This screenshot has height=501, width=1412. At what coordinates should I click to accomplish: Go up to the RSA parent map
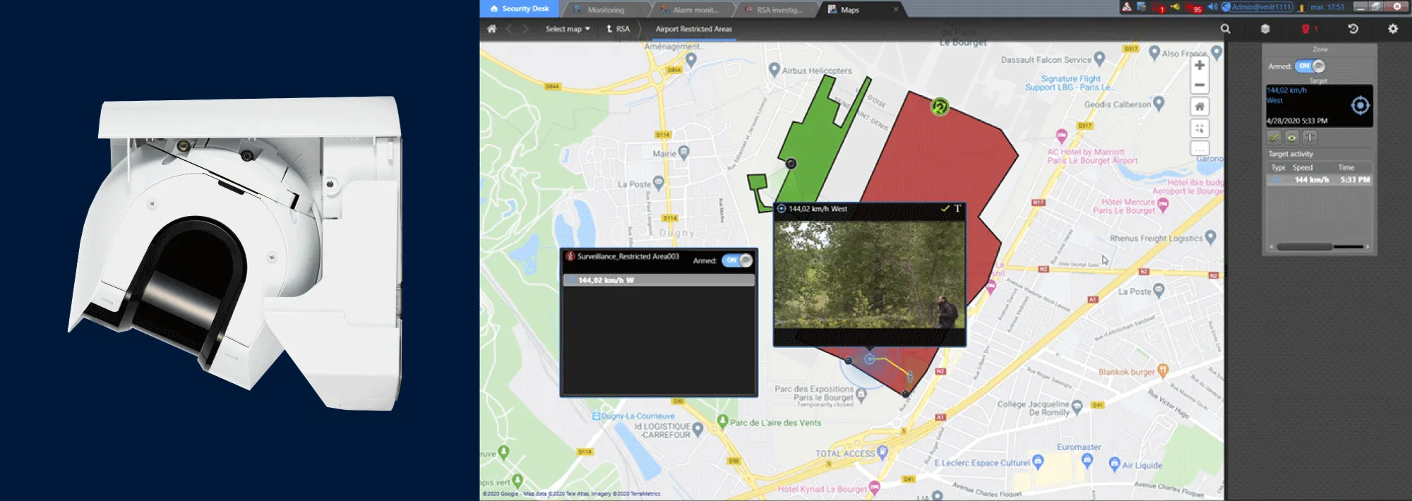pyautogui.click(x=618, y=29)
